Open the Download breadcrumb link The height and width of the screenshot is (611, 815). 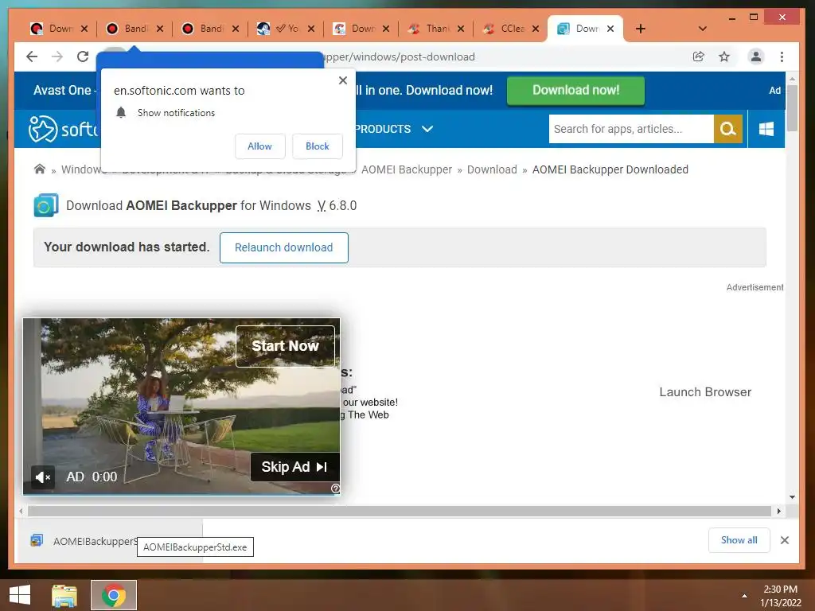point(492,169)
